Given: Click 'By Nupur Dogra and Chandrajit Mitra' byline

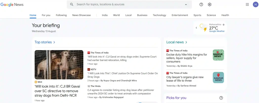Looking at the screenshot, I should click(x=119, y=81).
